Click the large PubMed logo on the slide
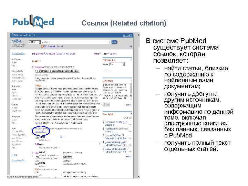Viewport: 248px width, 186px height. point(33,22)
